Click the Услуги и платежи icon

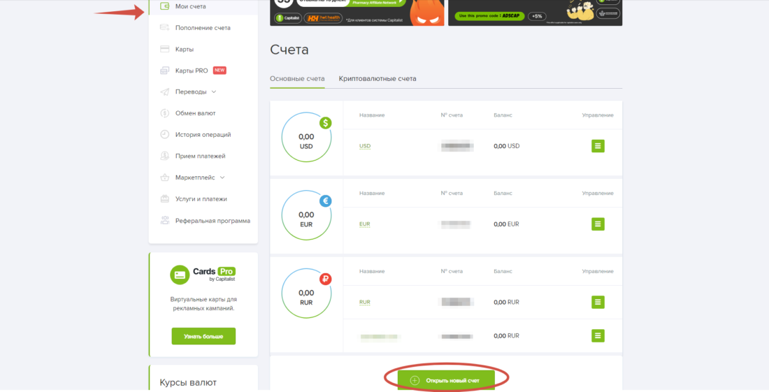coord(165,199)
